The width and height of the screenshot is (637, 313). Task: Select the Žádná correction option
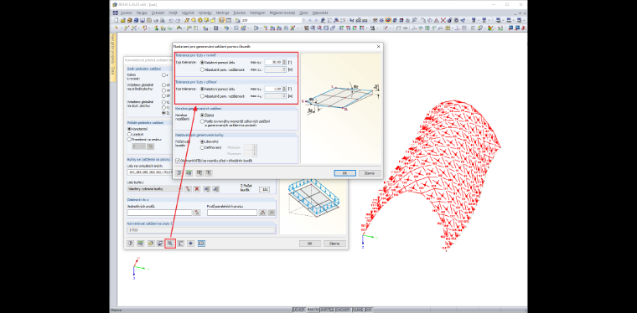pyautogui.click(x=203, y=115)
